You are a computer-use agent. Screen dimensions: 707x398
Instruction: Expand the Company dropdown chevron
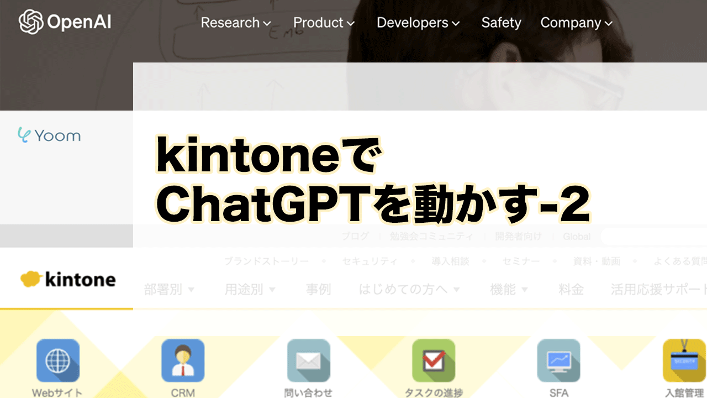click(608, 24)
